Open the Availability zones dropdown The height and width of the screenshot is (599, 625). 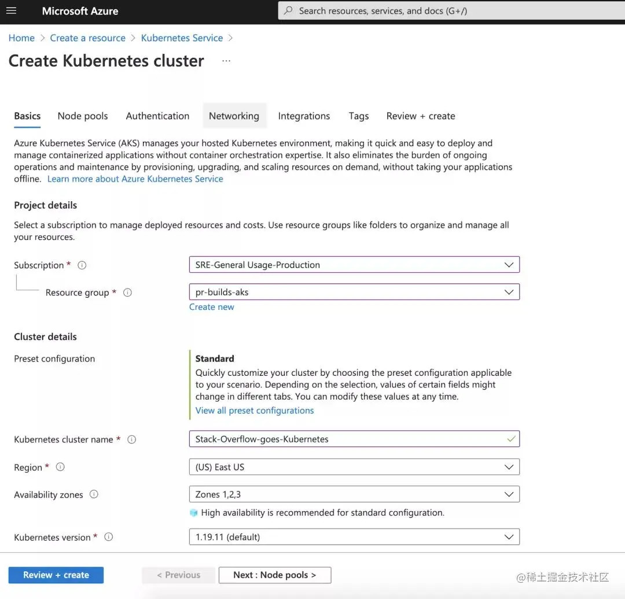point(354,495)
